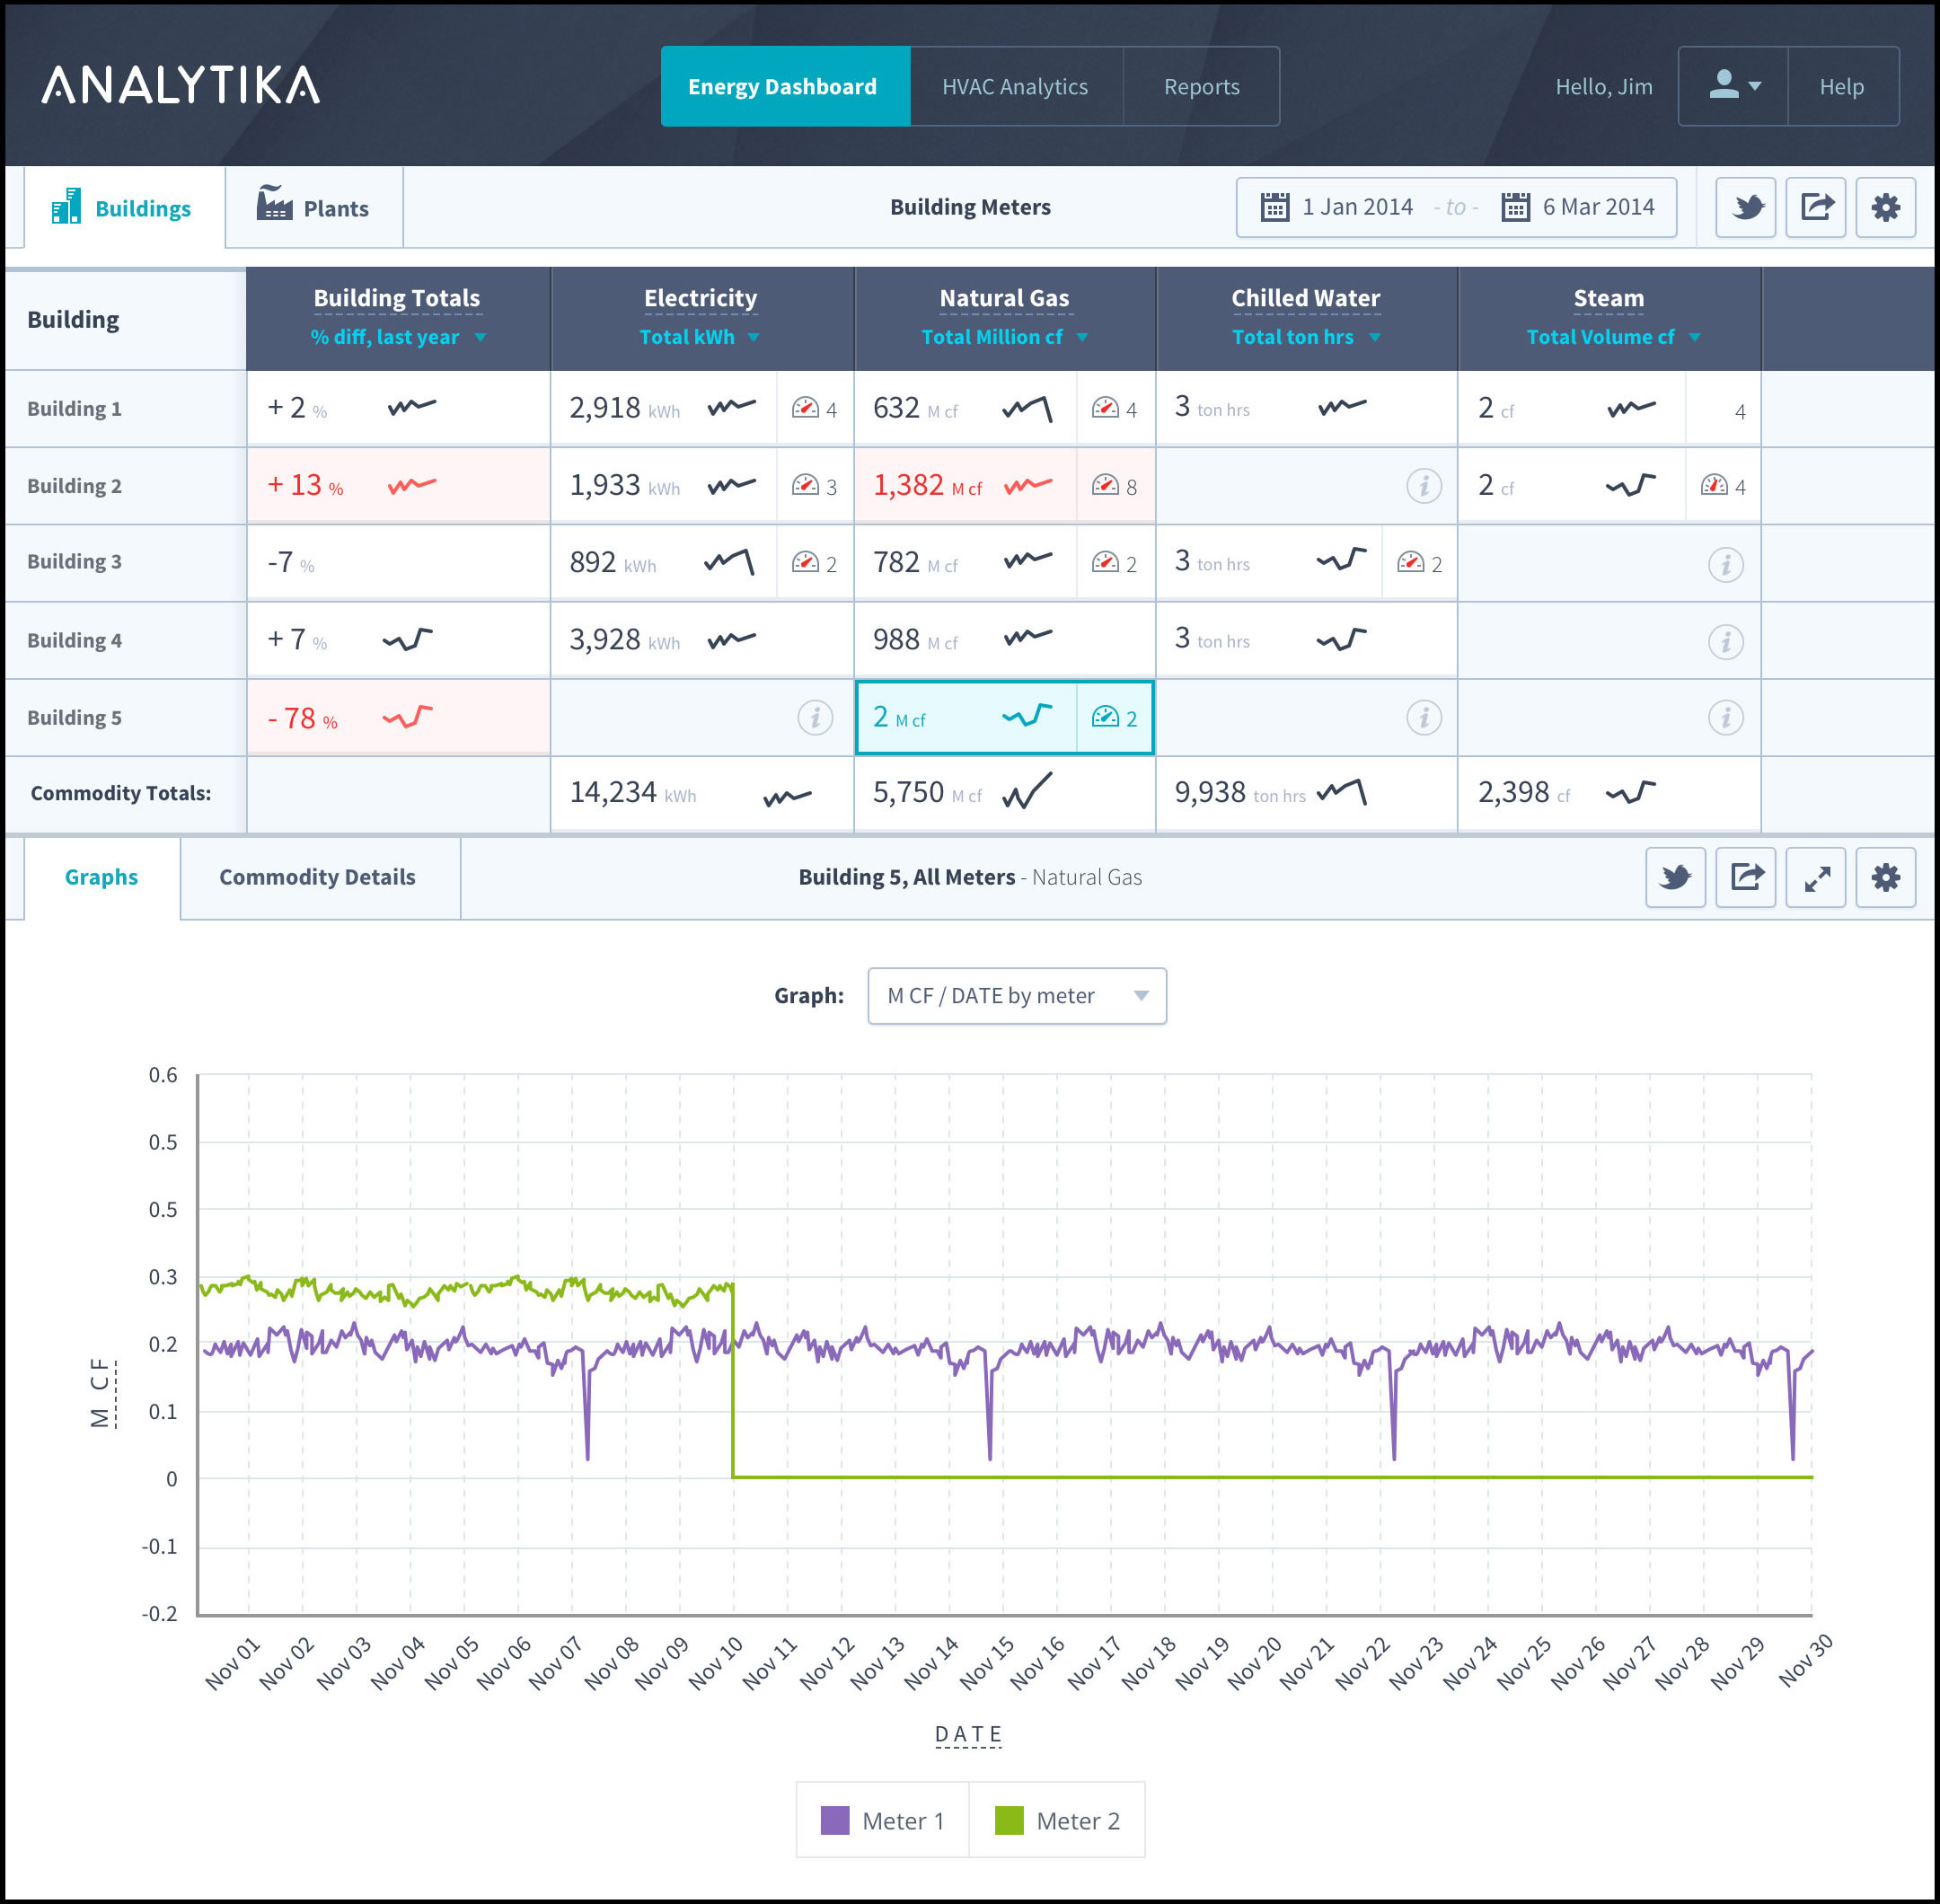
Task: Click the export share icon in top toolbar
Action: pos(1815,207)
